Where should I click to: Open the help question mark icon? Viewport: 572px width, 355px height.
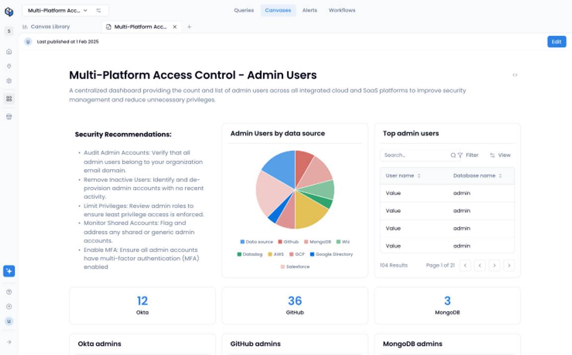(x=9, y=292)
